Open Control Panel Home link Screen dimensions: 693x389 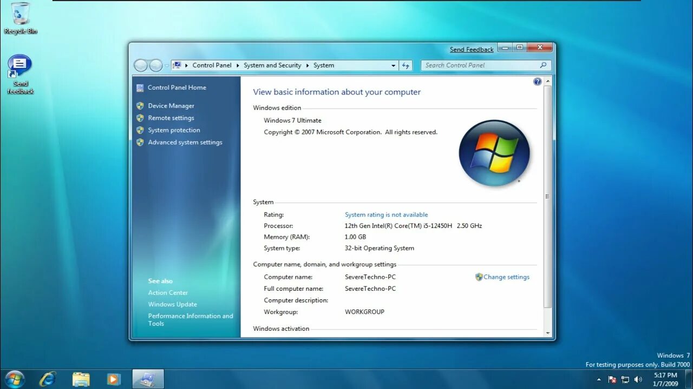click(x=177, y=88)
